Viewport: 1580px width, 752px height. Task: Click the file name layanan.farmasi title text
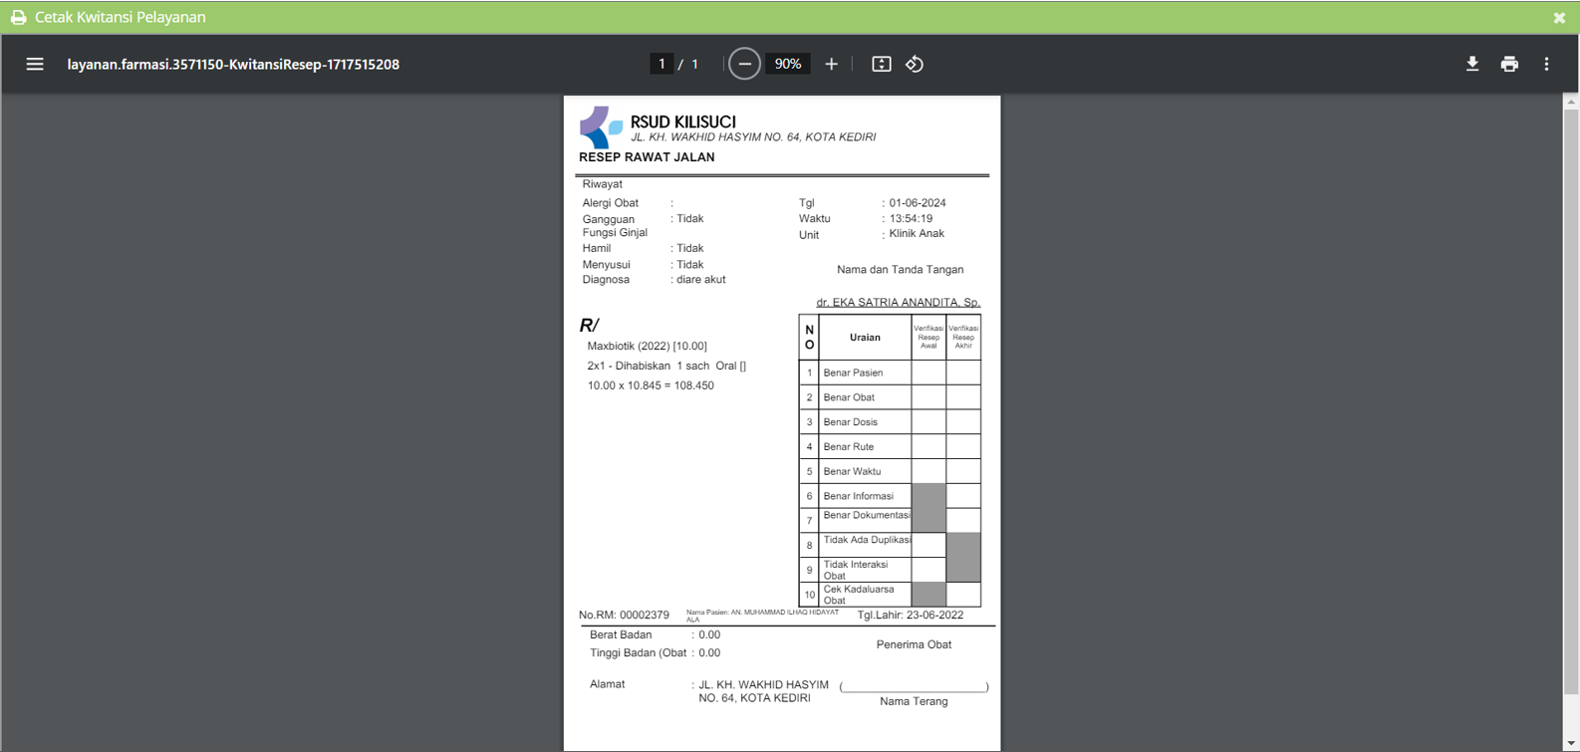(233, 64)
